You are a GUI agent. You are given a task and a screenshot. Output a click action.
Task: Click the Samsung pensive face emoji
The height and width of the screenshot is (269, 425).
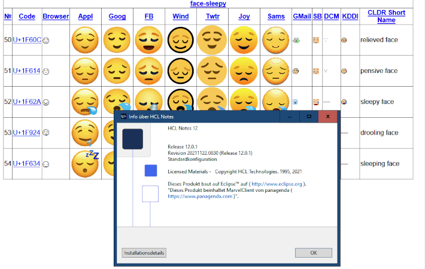tap(276, 71)
